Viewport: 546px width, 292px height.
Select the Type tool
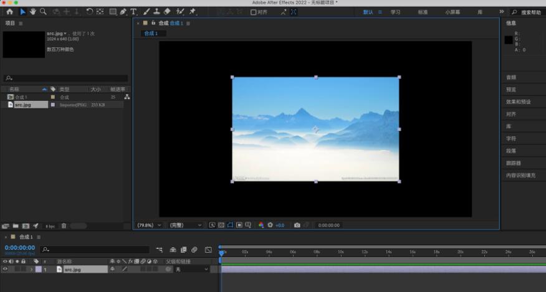pyautogui.click(x=133, y=11)
